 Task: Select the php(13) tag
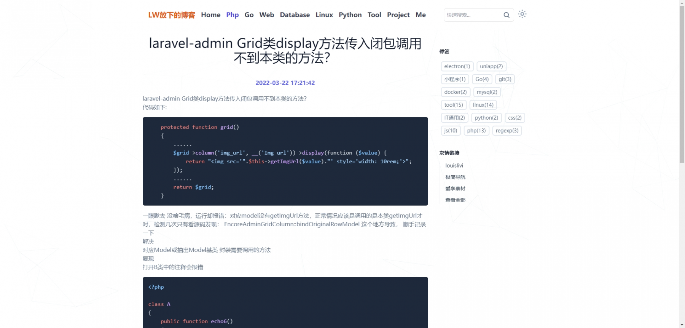point(476,131)
